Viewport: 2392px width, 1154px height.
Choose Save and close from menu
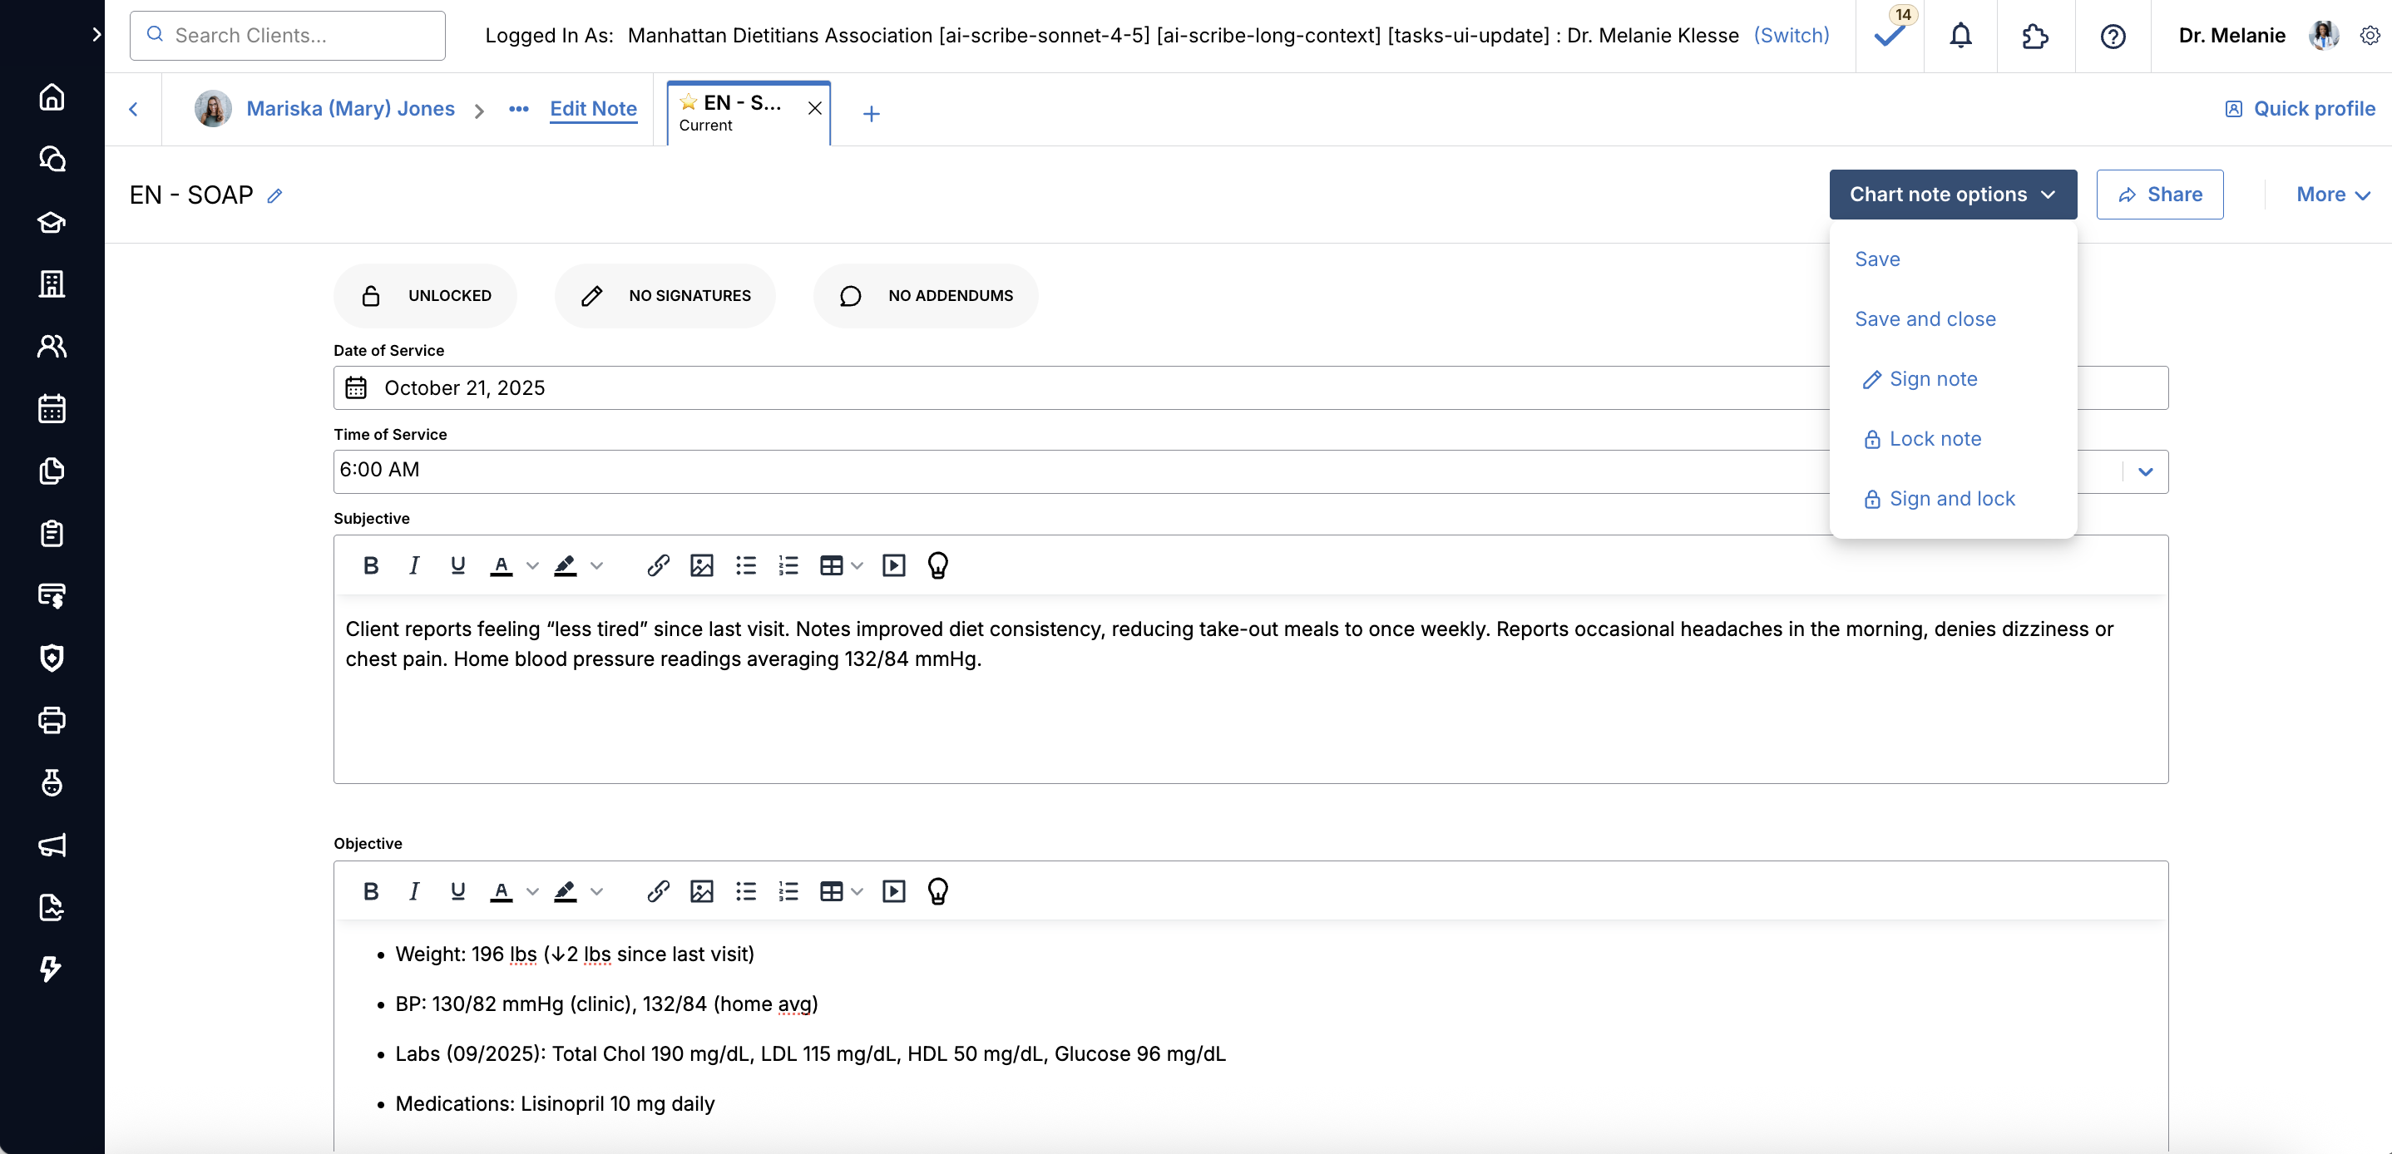(x=1925, y=318)
